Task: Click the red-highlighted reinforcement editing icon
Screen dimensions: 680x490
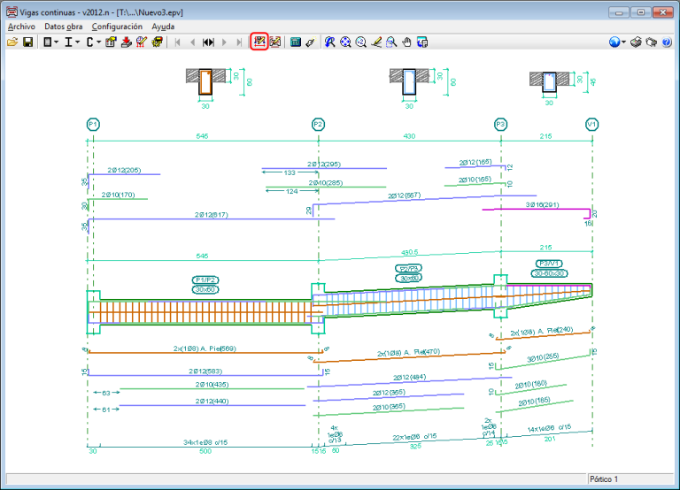Action: 259,42
